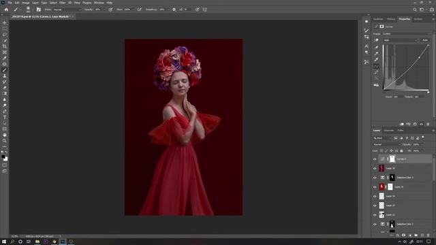This screenshot has height=245, width=436.
Task: Create new fill or adjustment layer icon
Action: point(410,235)
